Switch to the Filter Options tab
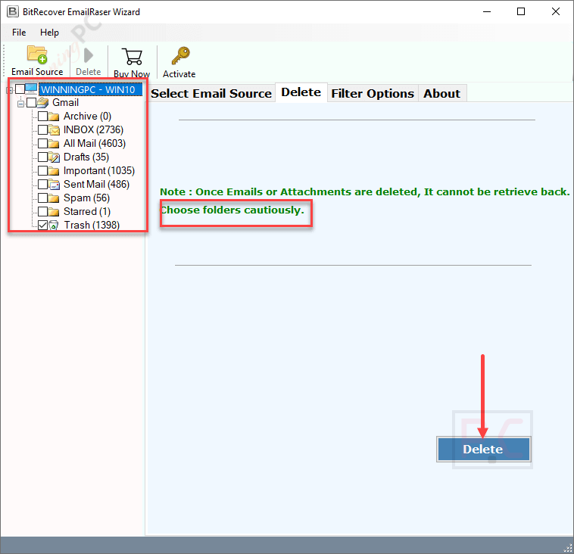Viewport: 574px width, 554px height. 373,93
